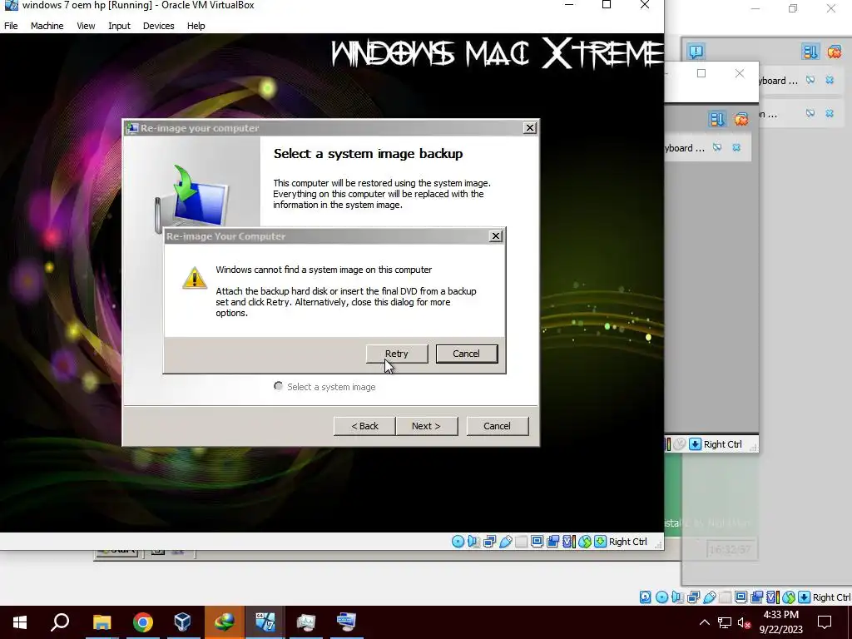The height and width of the screenshot is (639, 852).
Task: Click the recording icon in front VM status bar
Action: click(553, 542)
